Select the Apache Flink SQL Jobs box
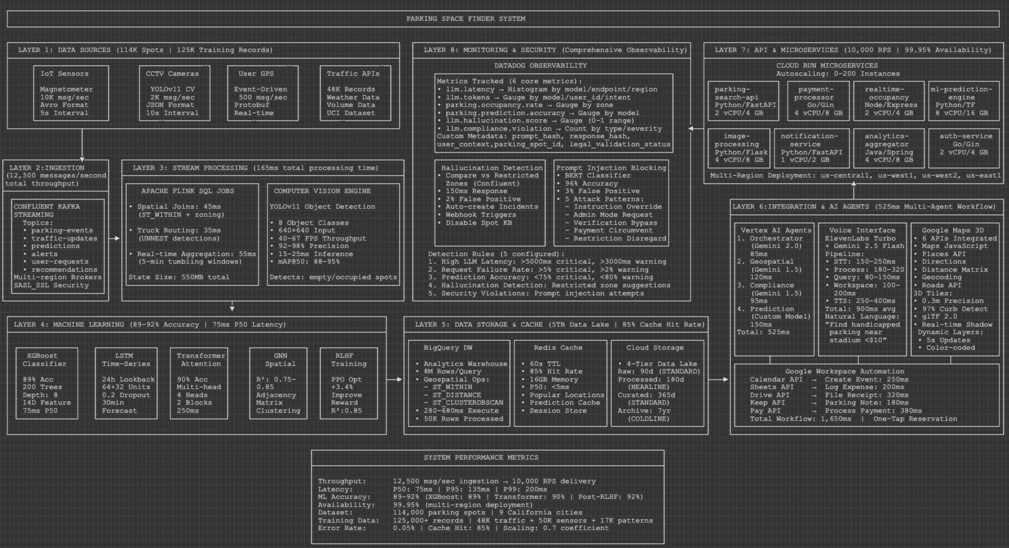1009x548 pixels. click(x=192, y=234)
